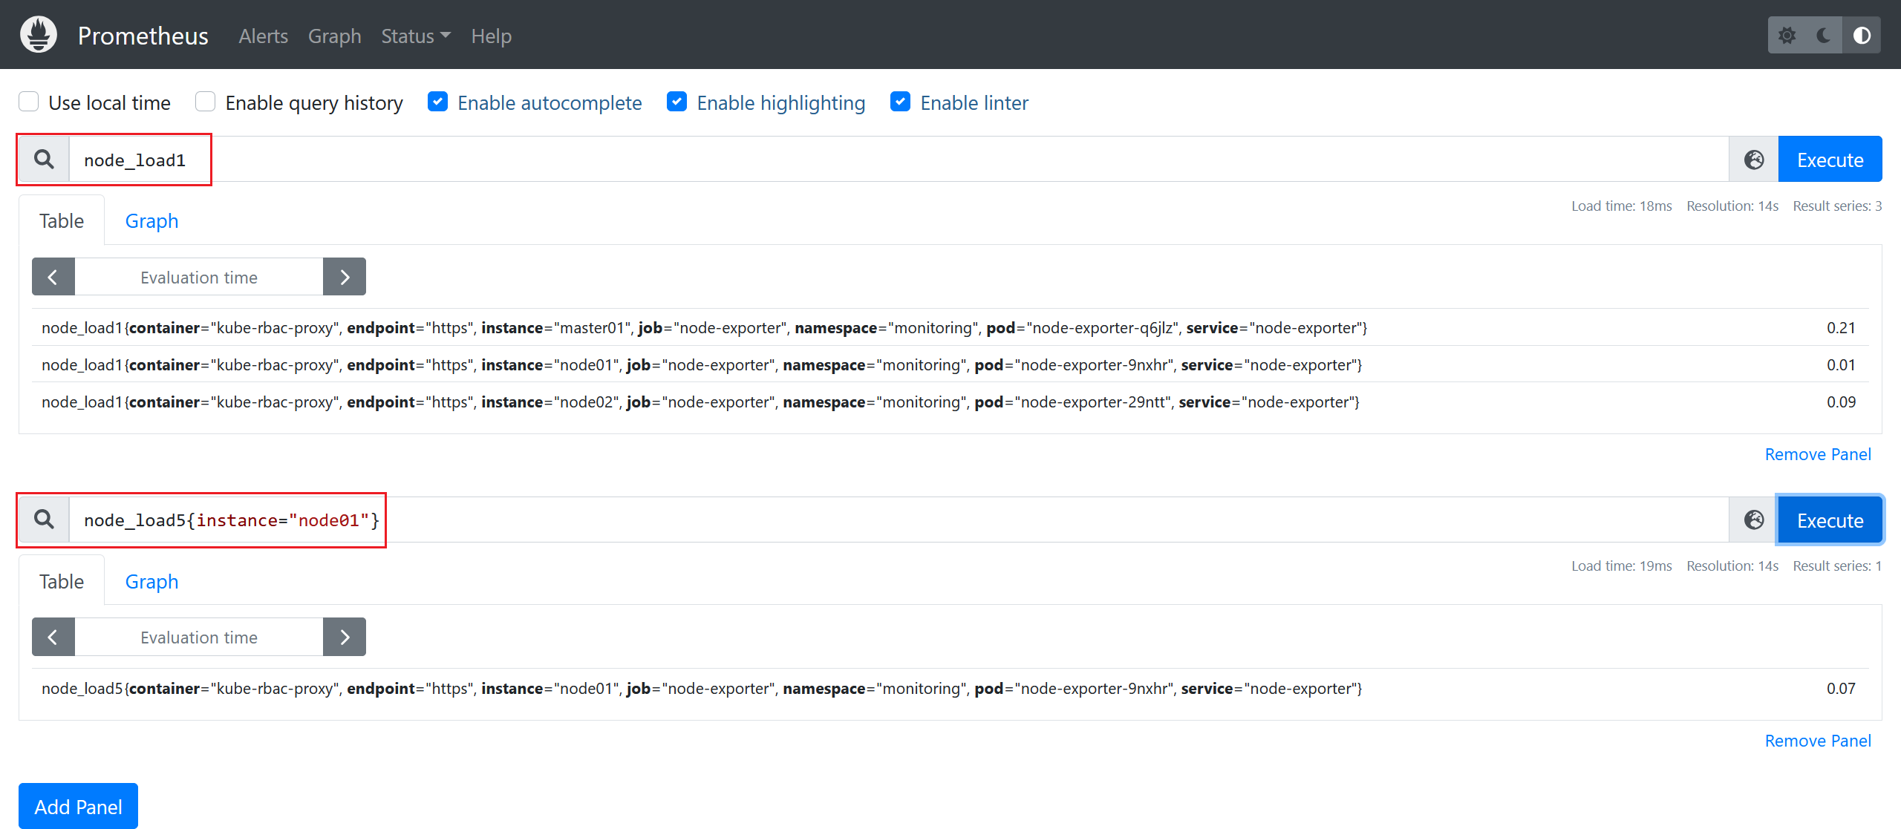
Task: Uncheck Enable highlighting
Action: tap(677, 102)
